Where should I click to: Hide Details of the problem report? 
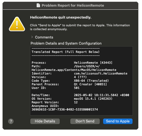pos(45,121)
